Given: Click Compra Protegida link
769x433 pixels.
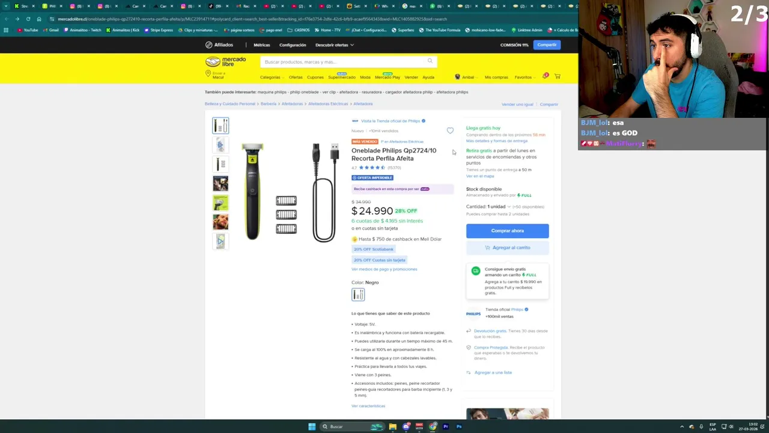Looking at the screenshot, I should pyautogui.click(x=491, y=347).
